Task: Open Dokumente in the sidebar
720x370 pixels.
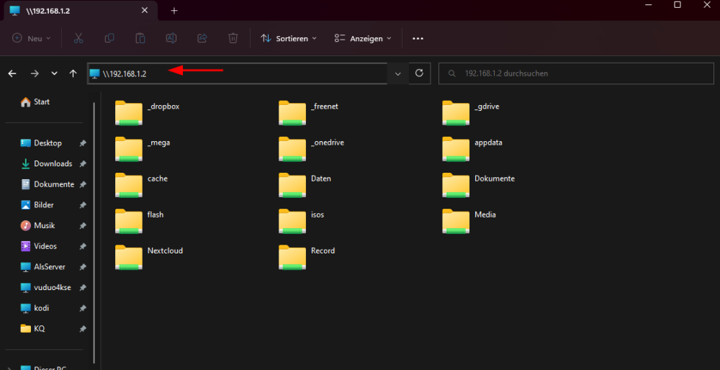Action: (x=54, y=184)
